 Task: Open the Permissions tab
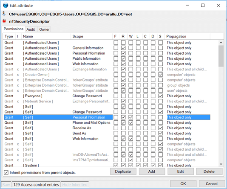13,29
